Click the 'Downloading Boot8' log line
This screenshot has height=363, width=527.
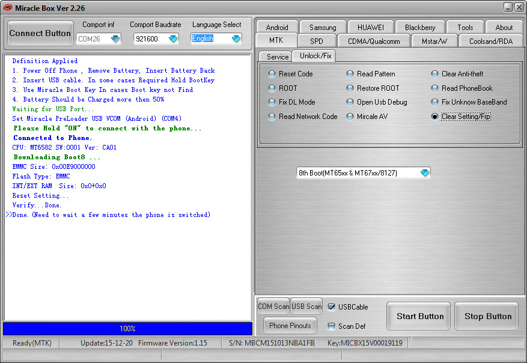57,157
